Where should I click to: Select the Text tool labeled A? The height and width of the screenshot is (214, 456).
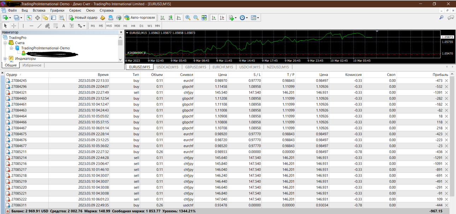64,26
